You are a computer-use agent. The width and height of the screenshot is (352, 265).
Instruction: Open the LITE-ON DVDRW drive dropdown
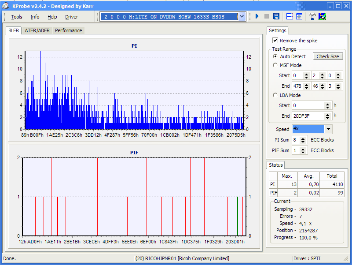coord(242,17)
